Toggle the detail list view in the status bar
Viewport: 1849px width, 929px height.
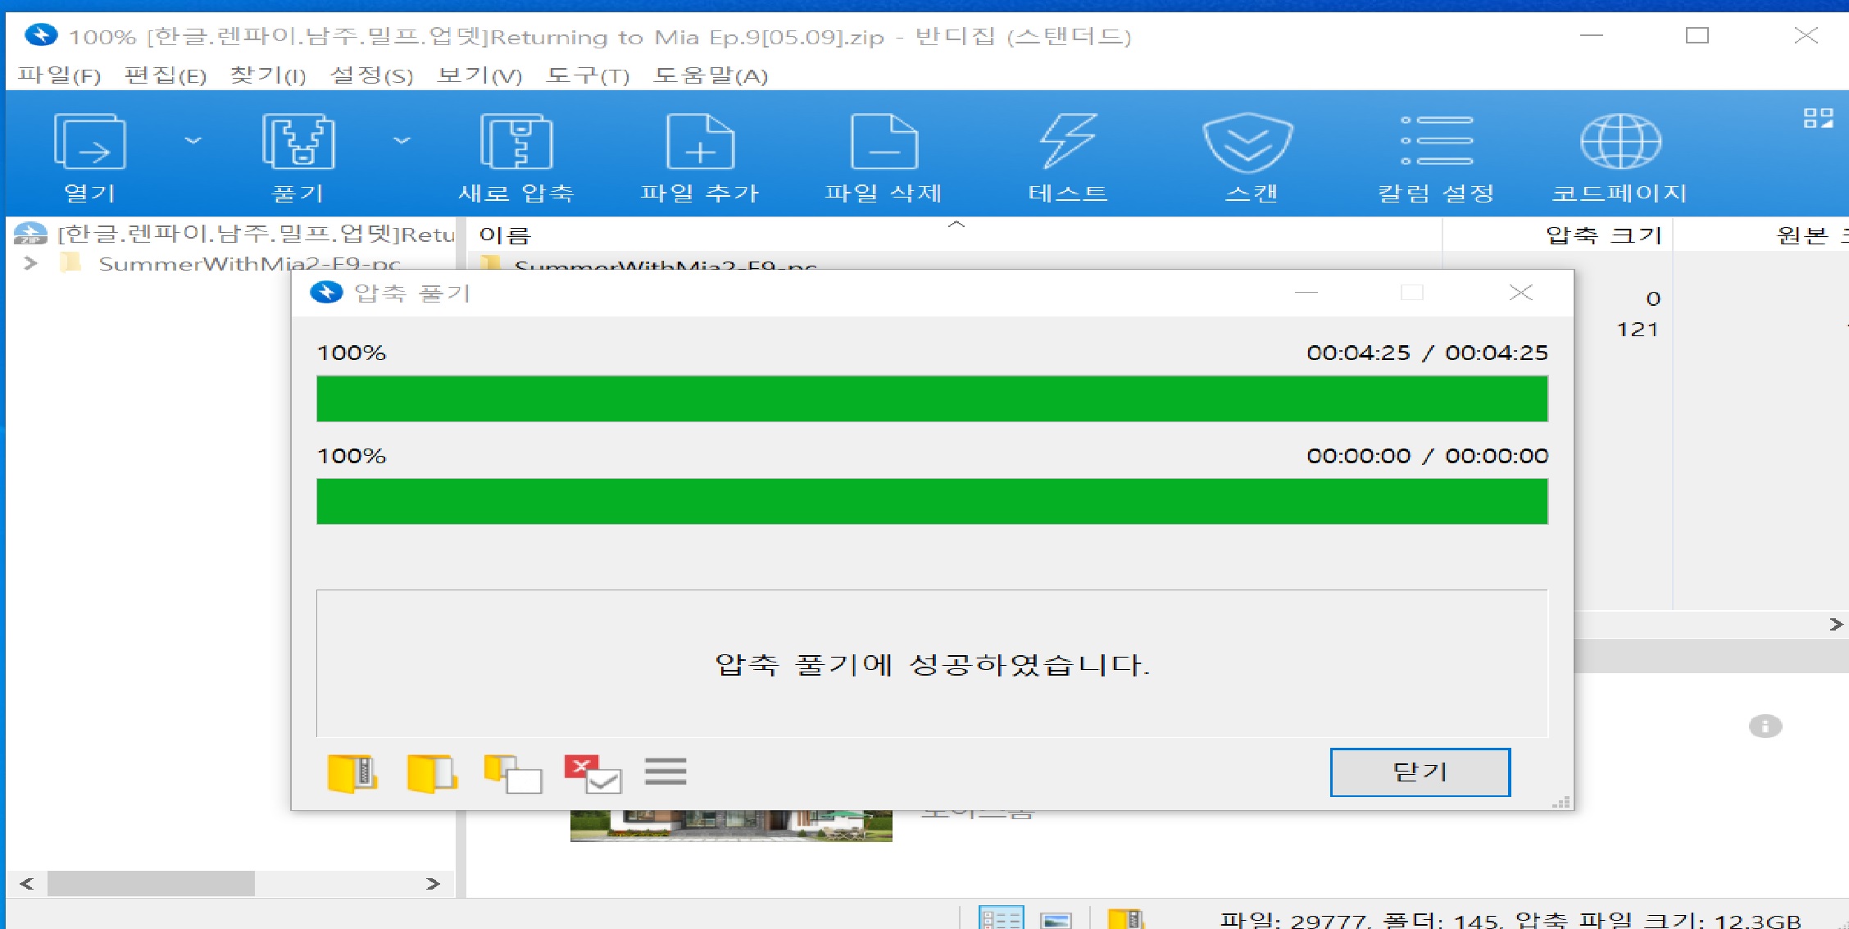(x=1001, y=918)
